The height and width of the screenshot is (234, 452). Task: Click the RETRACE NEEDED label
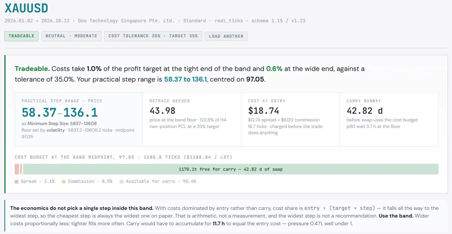(169, 101)
